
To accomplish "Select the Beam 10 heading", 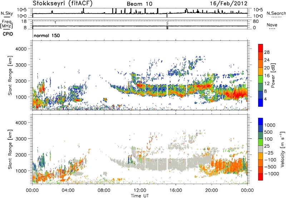I will (x=139, y=4).
